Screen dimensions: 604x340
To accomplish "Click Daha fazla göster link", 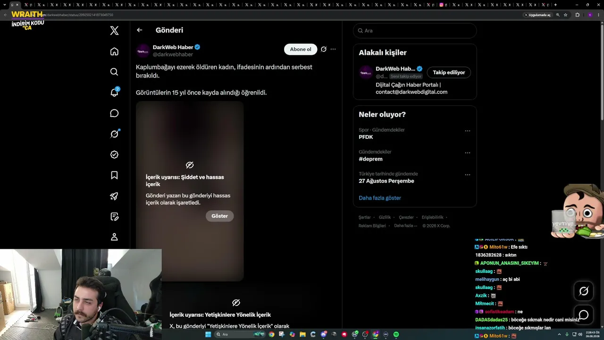I will tap(380, 198).
